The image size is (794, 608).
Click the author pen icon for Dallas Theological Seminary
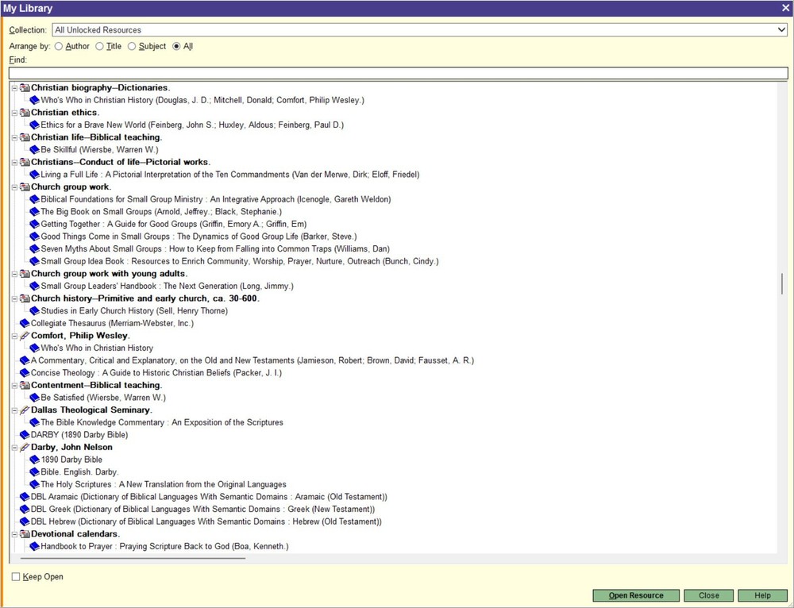(25, 410)
